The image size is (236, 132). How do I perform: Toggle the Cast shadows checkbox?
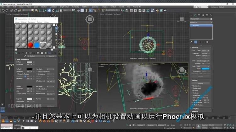pyautogui.click(x=192, y=86)
